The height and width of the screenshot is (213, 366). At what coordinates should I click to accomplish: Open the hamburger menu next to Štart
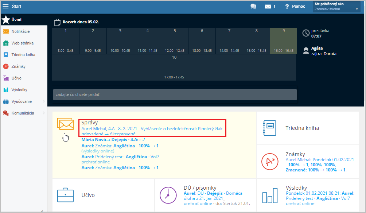[5, 6]
